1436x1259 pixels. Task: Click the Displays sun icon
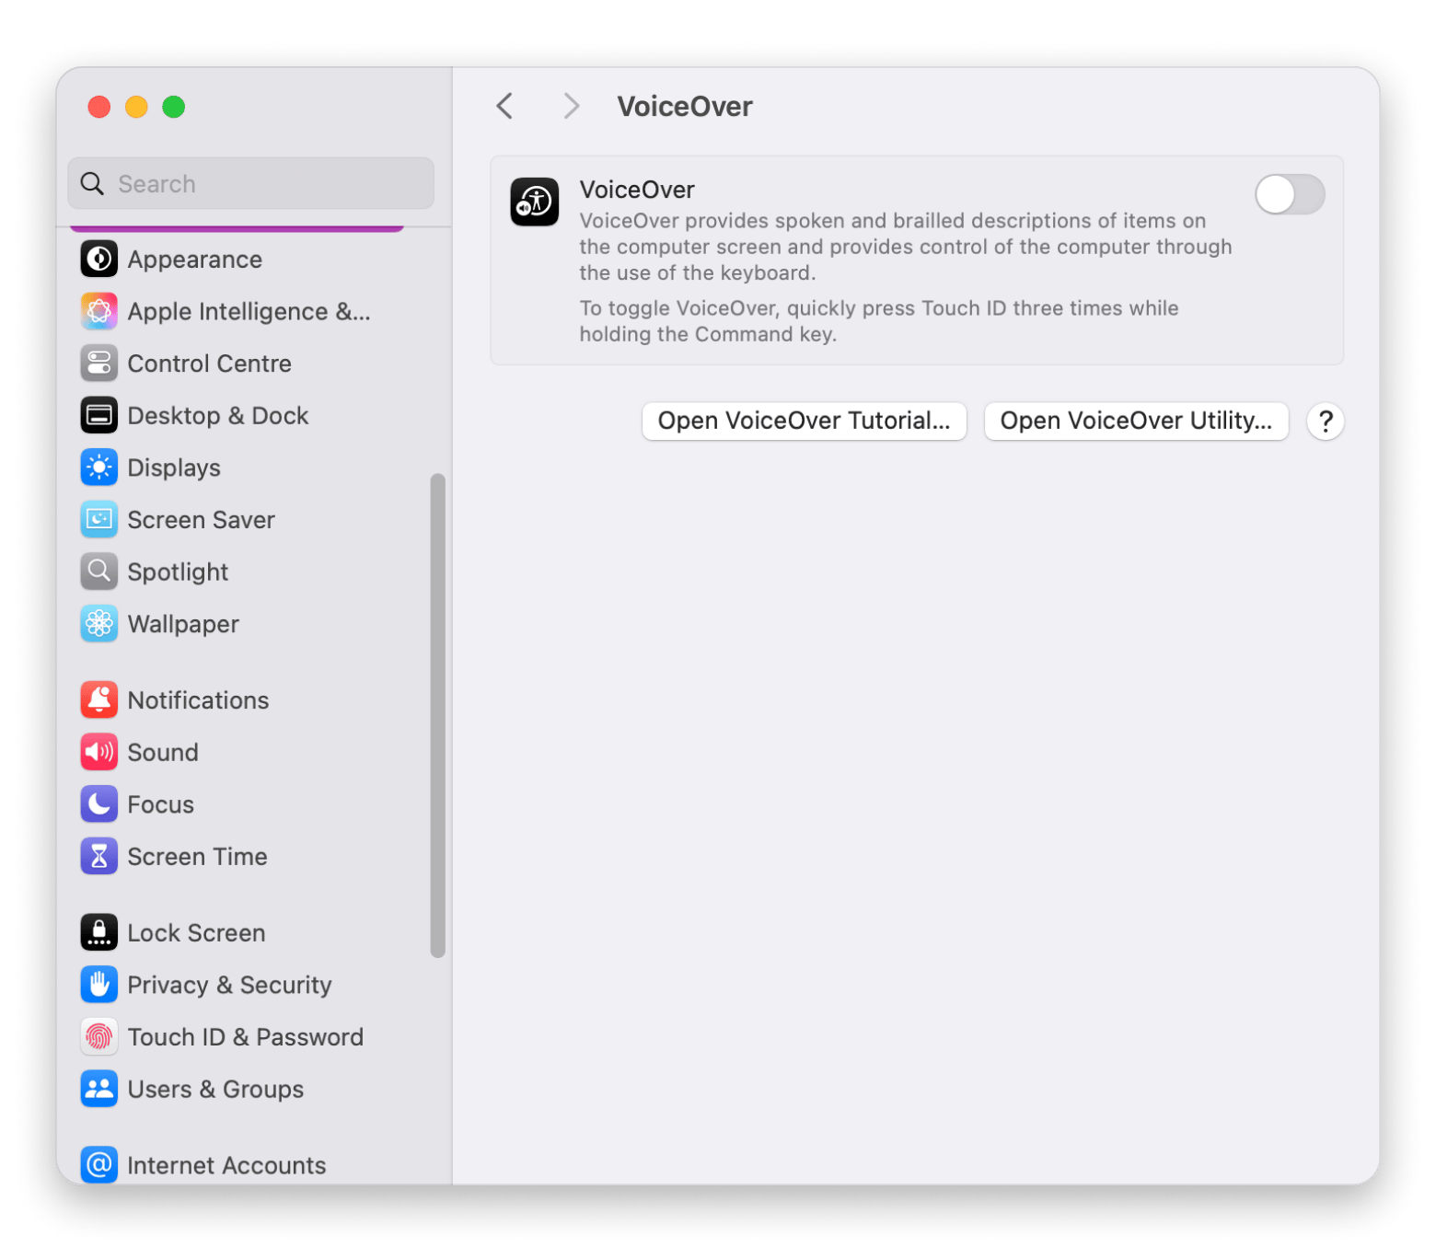98,468
